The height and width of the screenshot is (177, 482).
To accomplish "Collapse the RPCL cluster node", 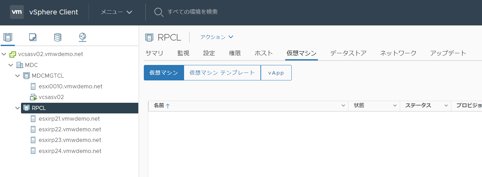I will tap(18, 108).
